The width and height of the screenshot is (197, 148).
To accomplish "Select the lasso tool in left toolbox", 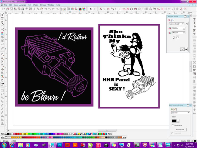I will [x=2, y=94].
